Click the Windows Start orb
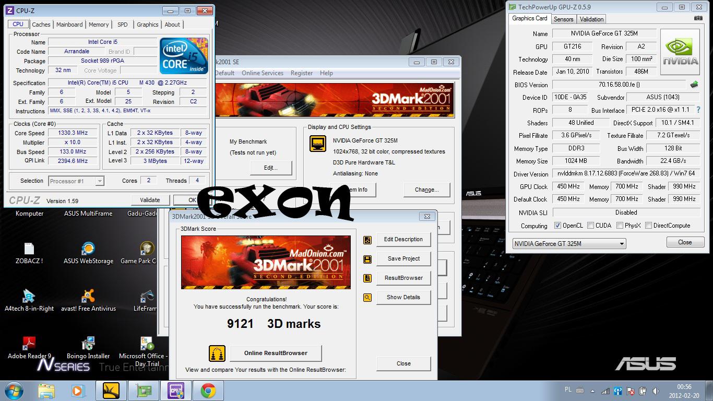This screenshot has height=401, width=713. 14,391
